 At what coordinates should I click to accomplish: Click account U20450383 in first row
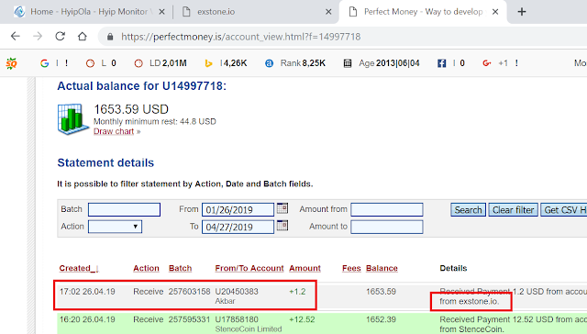(237, 291)
